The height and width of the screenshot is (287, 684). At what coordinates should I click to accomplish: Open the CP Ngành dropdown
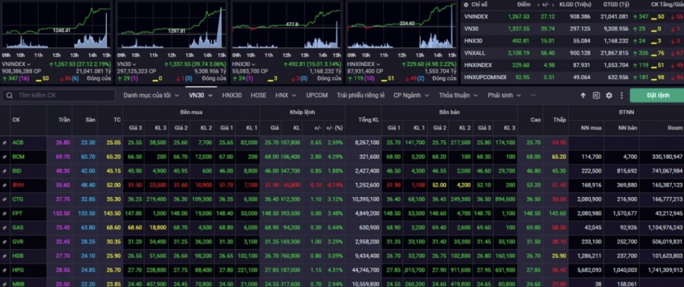[x=412, y=96]
